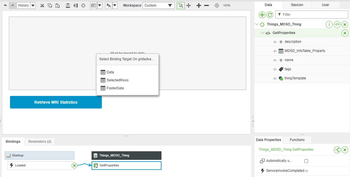The width and height of the screenshot is (350, 177).
Task: Click the binding arrow beside description
Action: [275, 42]
